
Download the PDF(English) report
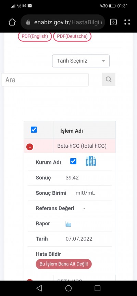(35, 36)
